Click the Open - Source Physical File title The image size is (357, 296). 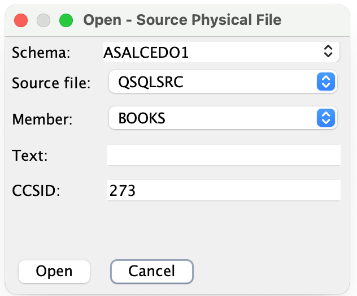(182, 21)
